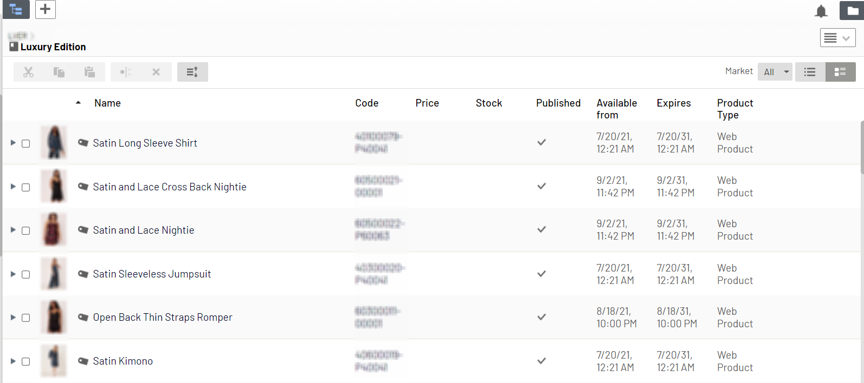
Task: Click the Paste clipboard icon
Action: [x=89, y=72]
